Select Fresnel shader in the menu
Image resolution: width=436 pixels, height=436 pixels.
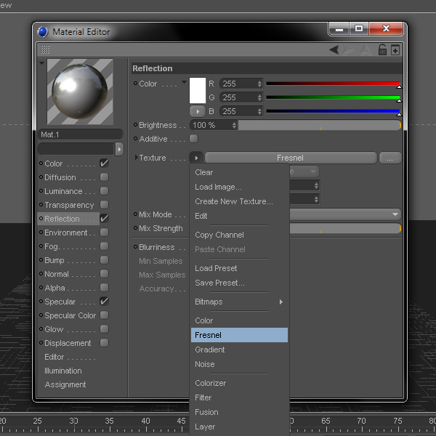pos(239,335)
